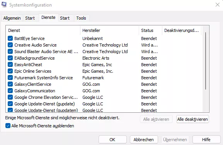Open Hilfe with the help button

coord(206,140)
